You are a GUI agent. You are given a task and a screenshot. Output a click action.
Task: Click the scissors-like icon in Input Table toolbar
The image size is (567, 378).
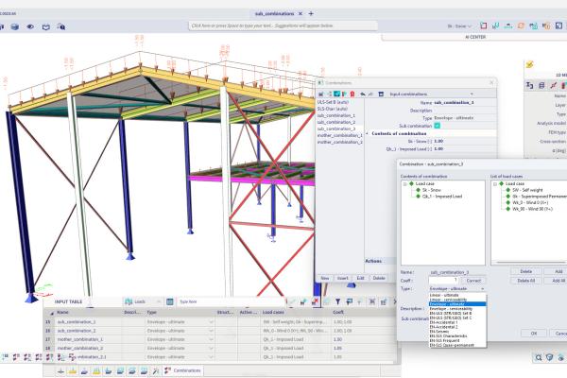pyautogui.click(x=372, y=301)
